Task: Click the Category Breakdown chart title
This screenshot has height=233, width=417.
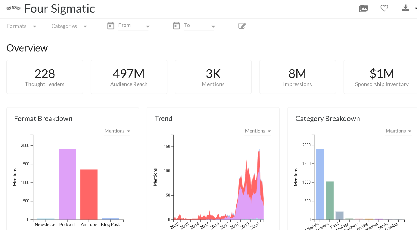Action: 328,119
